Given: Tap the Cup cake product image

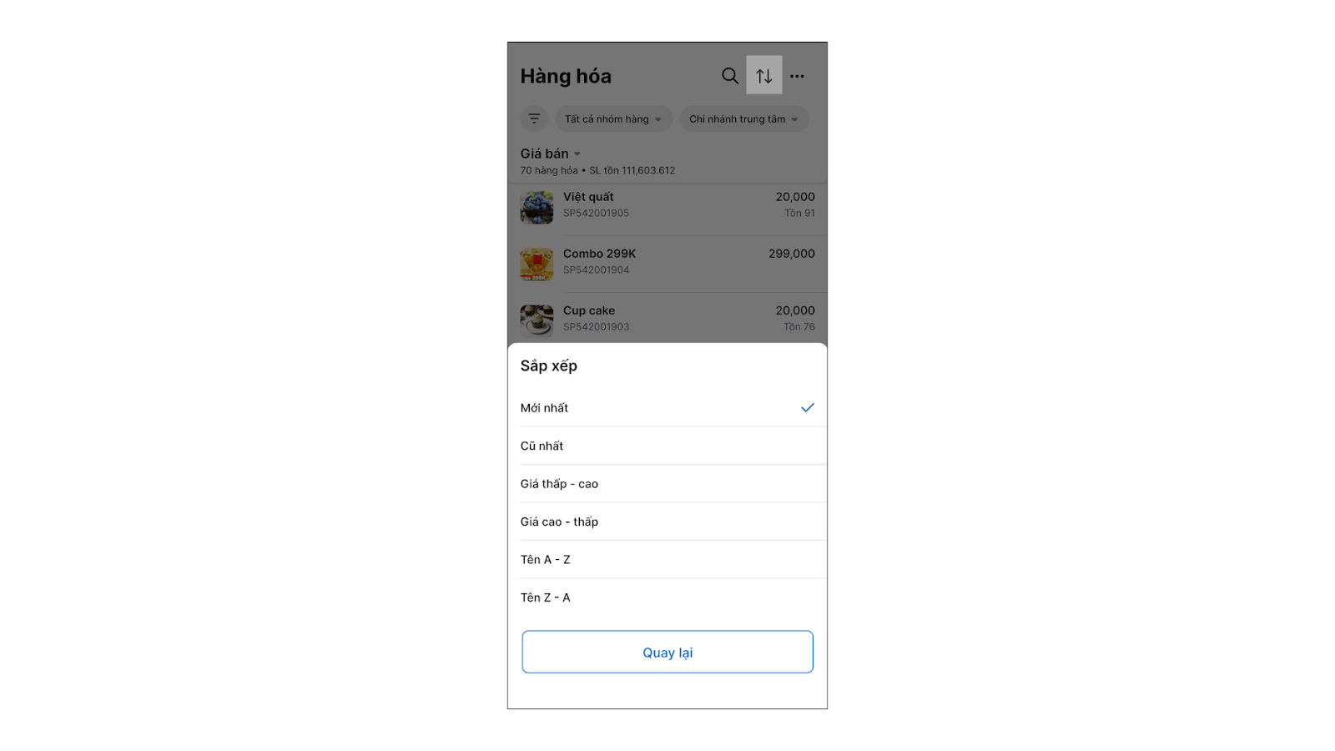Looking at the screenshot, I should coord(537,320).
